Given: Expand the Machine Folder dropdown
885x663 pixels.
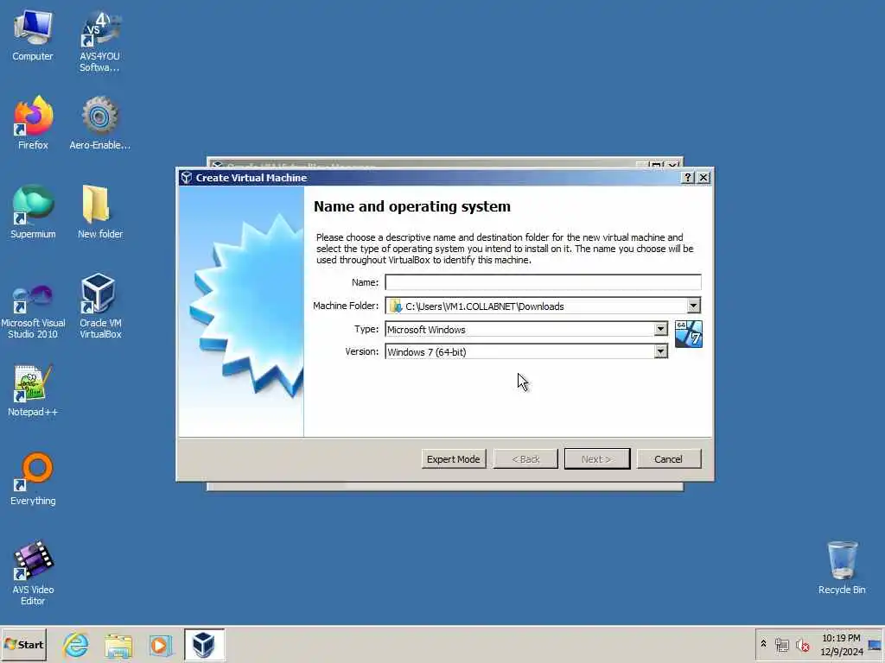Looking at the screenshot, I should 693,306.
